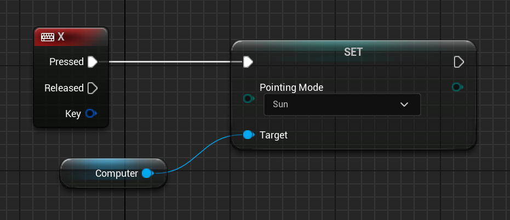Click the Pressed execution output pin
The width and height of the screenshot is (510, 220).
93,62
